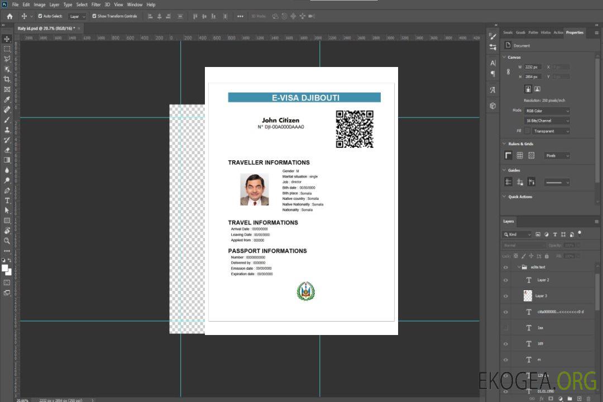Image resolution: width=603 pixels, height=402 pixels.
Task: Set canvas to portrait orientation
Action: [x=528, y=89]
